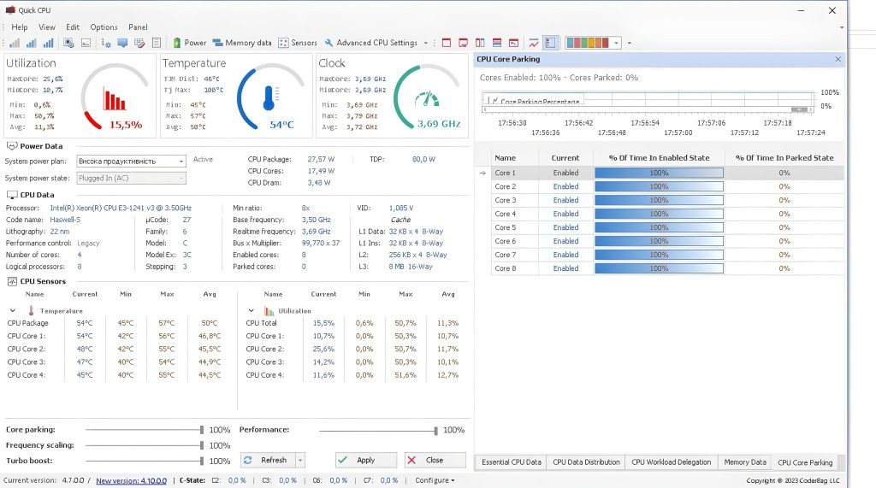876x488 pixels.
Task: Click the Turbo boost slider handle
Action: [x=202, y=461]
